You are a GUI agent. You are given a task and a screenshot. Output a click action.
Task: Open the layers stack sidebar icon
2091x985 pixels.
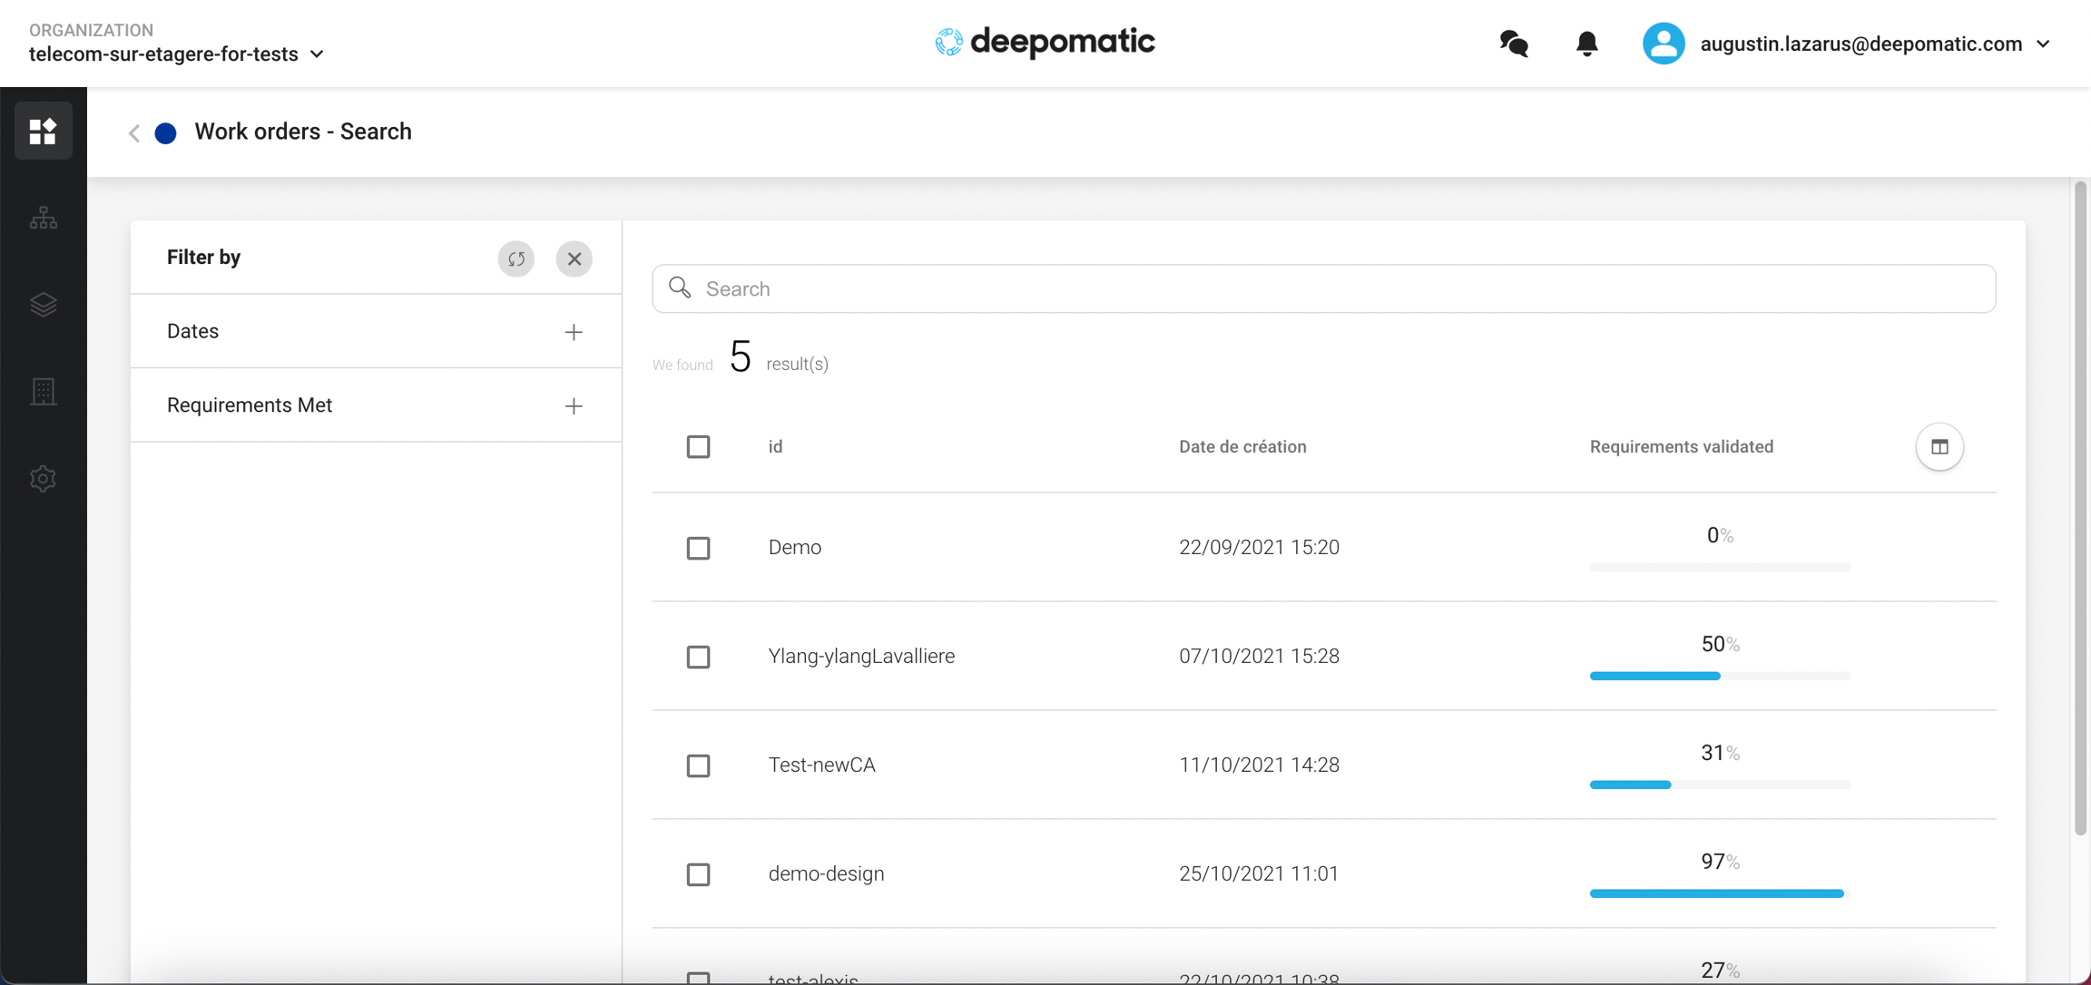43,305
